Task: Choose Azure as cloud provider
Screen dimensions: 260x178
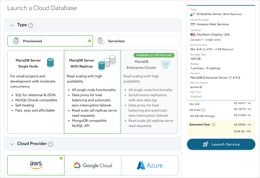Action: tap(150, 166)
